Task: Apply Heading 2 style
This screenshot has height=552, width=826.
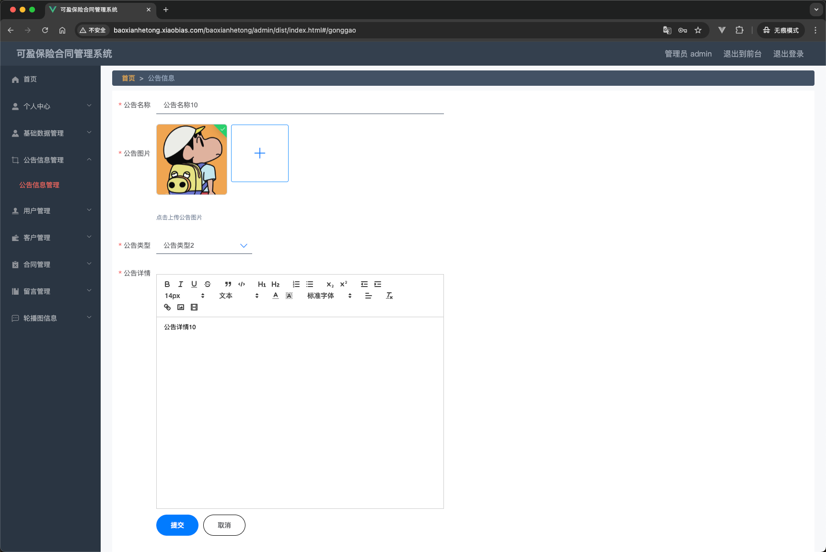Action: pyautogui.click(x=276, y=284)
